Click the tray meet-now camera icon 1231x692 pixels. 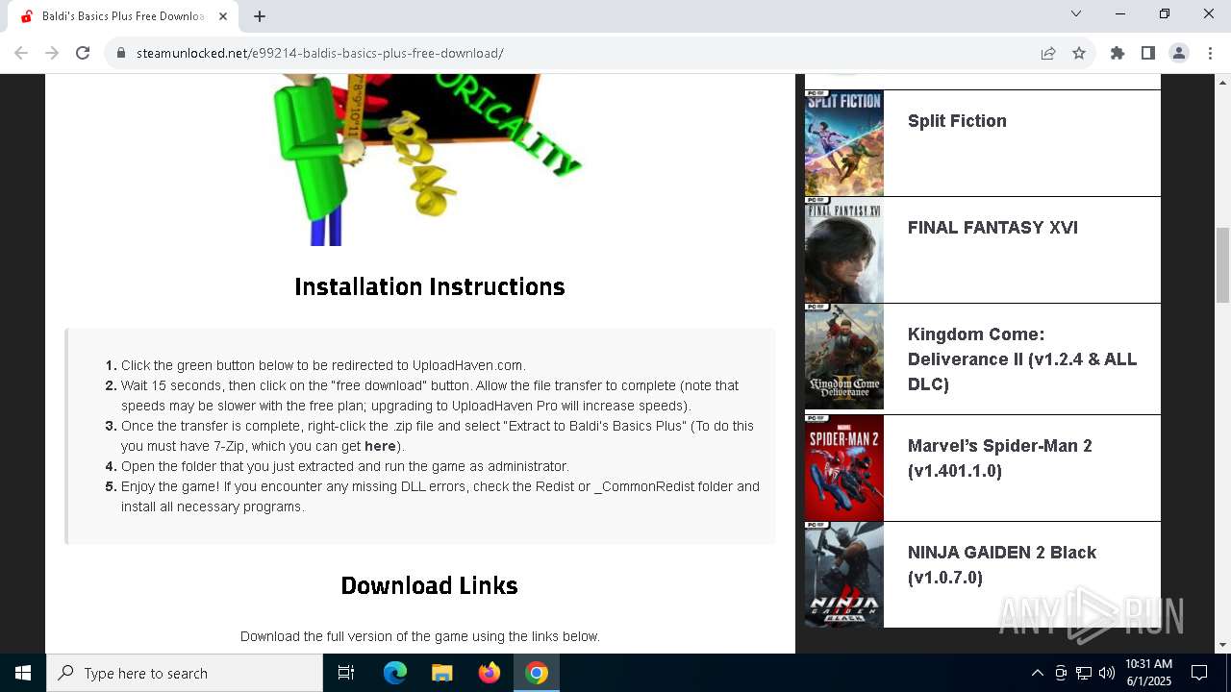1061,673
